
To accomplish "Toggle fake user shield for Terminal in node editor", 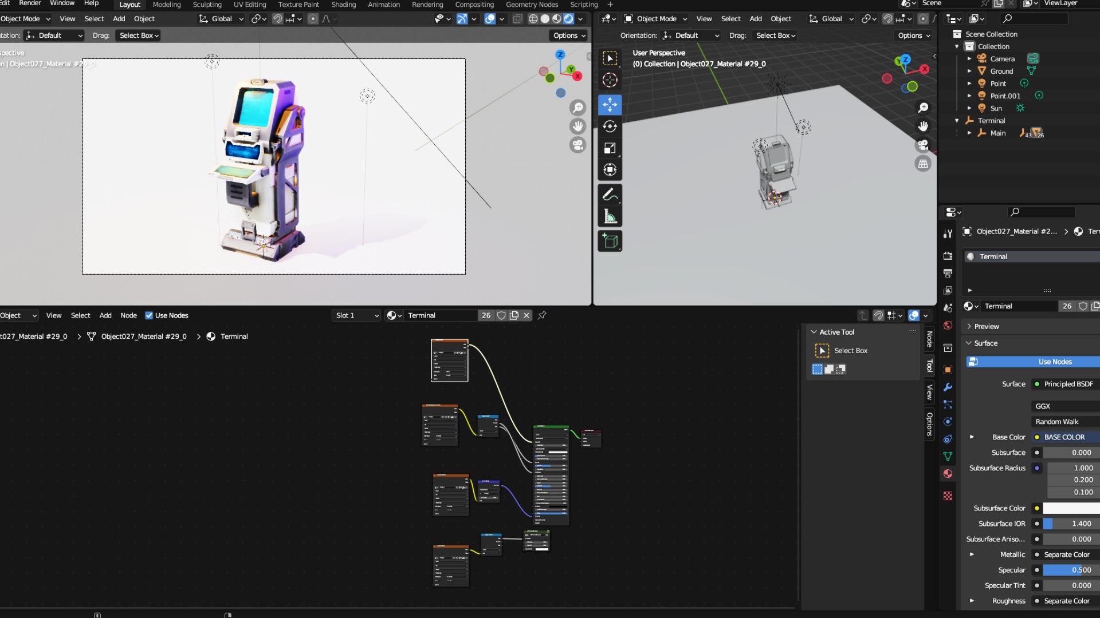I will click(x=501, y=315).
